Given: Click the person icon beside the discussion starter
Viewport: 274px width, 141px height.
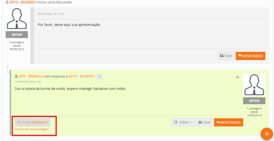Looking at the screenshot, I should tap(7, 2).
